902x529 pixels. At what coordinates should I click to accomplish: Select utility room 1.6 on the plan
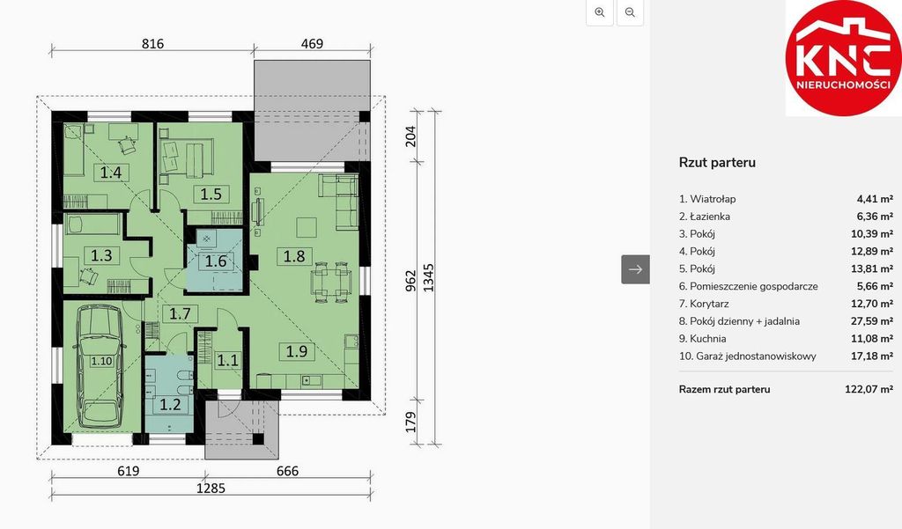pyautogui.click(x=216, y=261)
